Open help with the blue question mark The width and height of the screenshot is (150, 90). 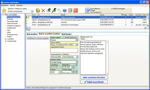tap(65, 10)
